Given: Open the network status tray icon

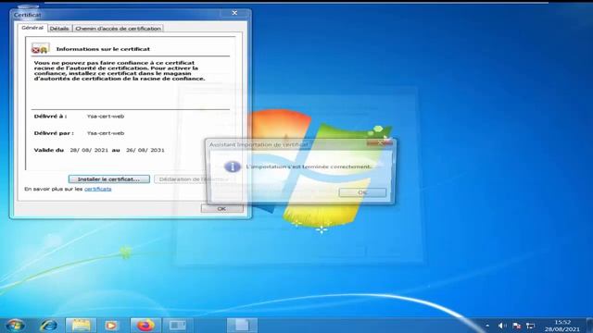Looking at the screenshot, I should click(531, 326).
